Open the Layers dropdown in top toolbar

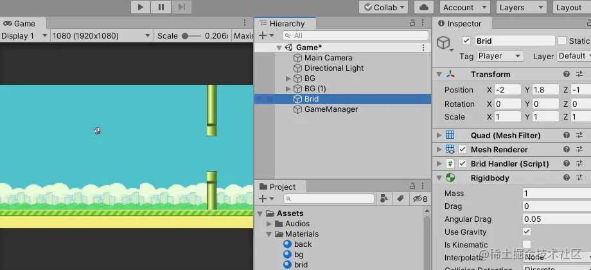[521, 7]
